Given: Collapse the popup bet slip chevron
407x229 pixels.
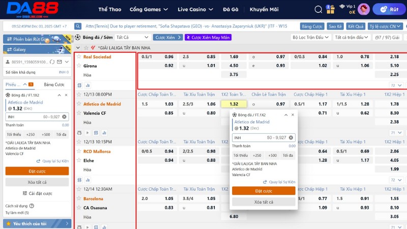Looking at the screenshot, I should 286,115.
